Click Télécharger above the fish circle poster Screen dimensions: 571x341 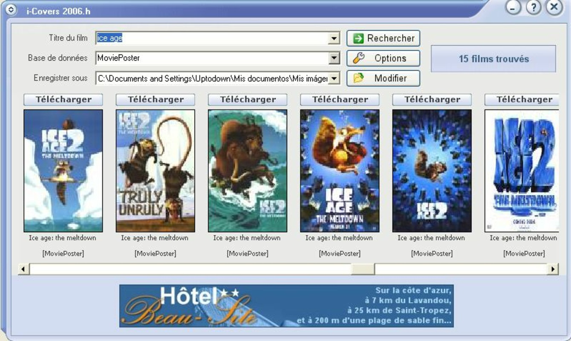click(x=432, y=100)
